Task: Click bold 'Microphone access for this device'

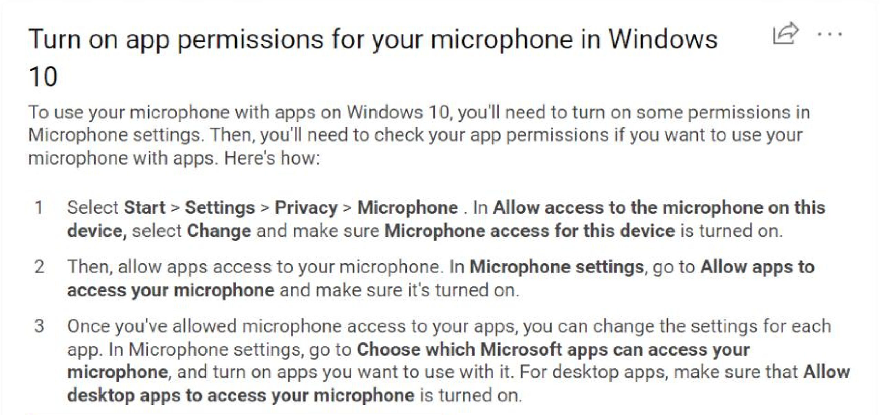Action: tap(529, 231)
